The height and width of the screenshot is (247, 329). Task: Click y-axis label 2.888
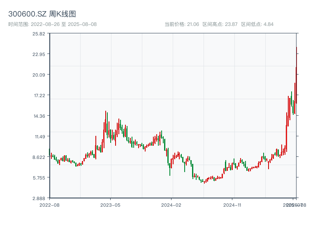39,198
